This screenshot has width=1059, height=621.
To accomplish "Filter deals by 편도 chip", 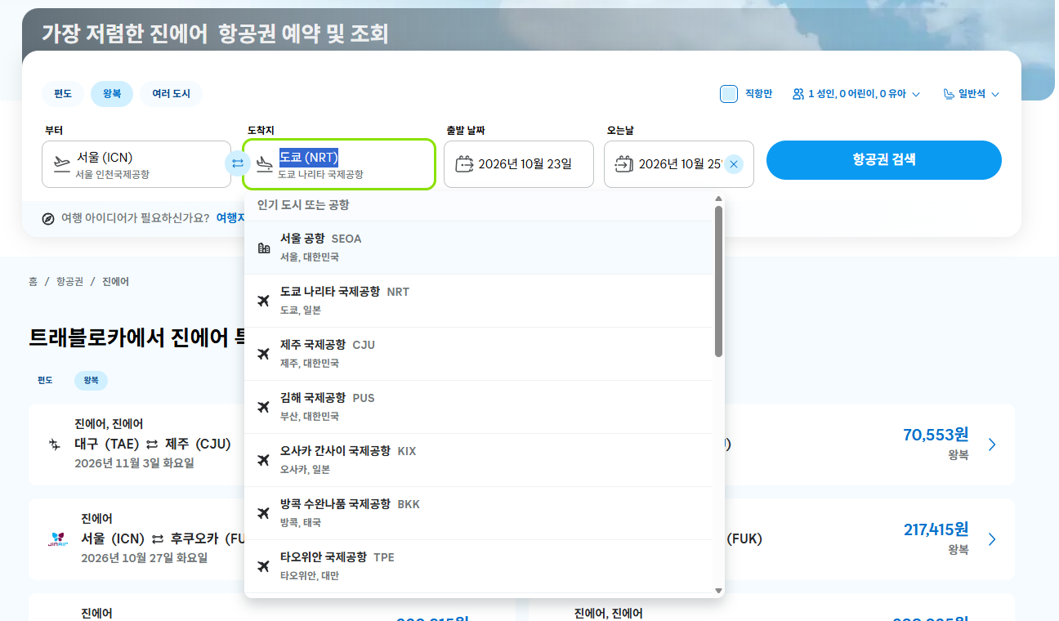I will pos(45,381).
